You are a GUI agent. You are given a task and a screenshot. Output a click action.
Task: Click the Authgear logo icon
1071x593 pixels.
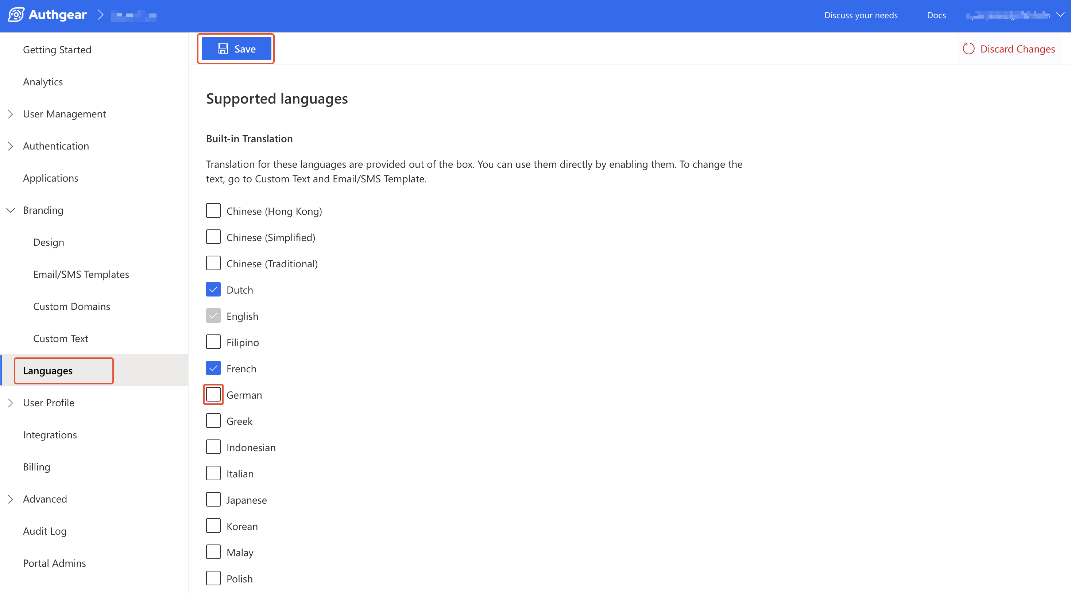[16, 15]
